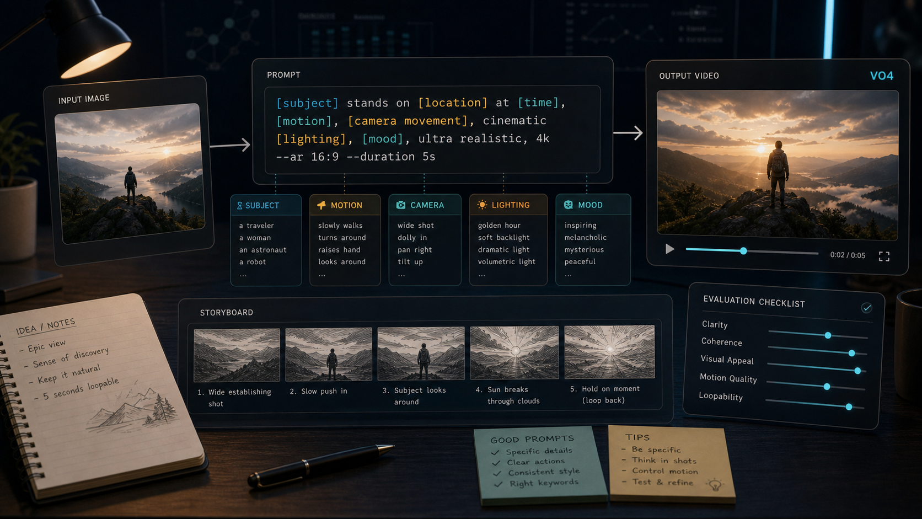Choose 'melancholic' in the MOOD list
Image resolution: width=922 pixels, height=519 pixels.
[x=585, y=238]
